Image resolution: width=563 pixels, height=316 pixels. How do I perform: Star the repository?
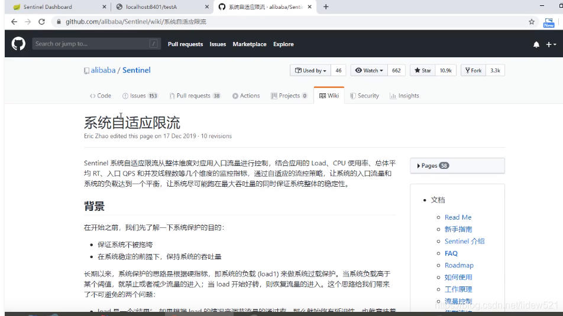423,71
